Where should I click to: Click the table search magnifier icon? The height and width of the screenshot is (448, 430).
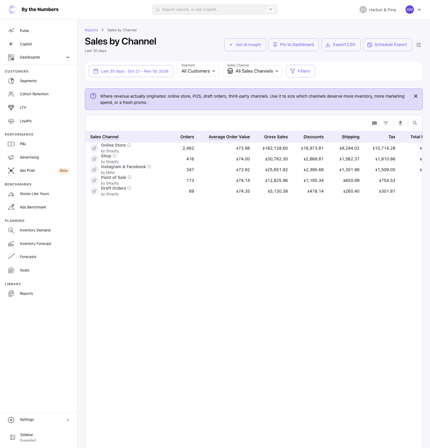point(415,123)
